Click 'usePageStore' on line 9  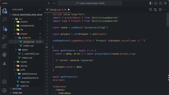coord(60,41)
